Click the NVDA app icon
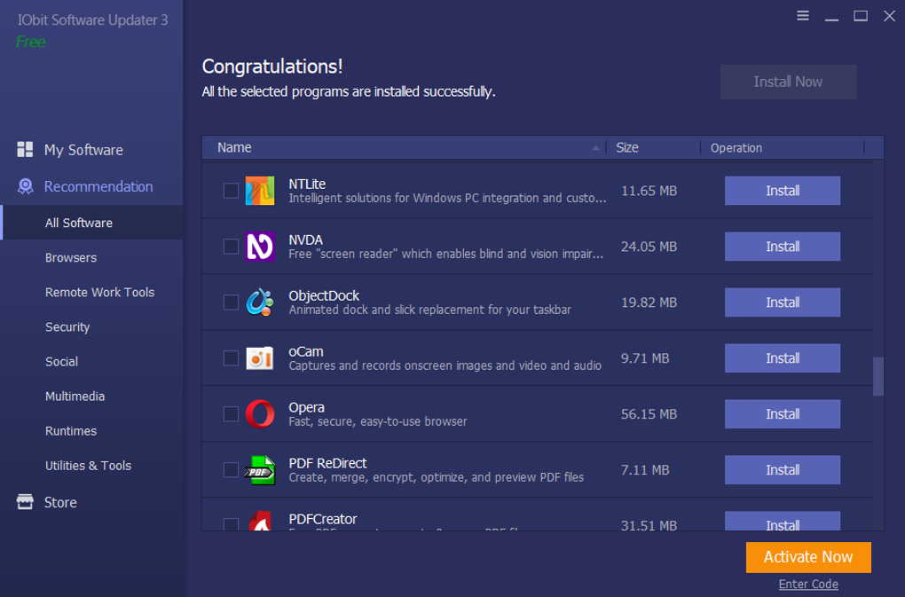 [x=260, y=247]
